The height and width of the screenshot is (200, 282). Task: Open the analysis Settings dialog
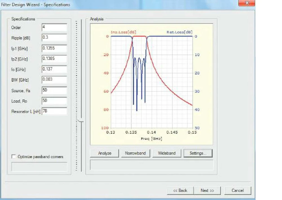198,153
